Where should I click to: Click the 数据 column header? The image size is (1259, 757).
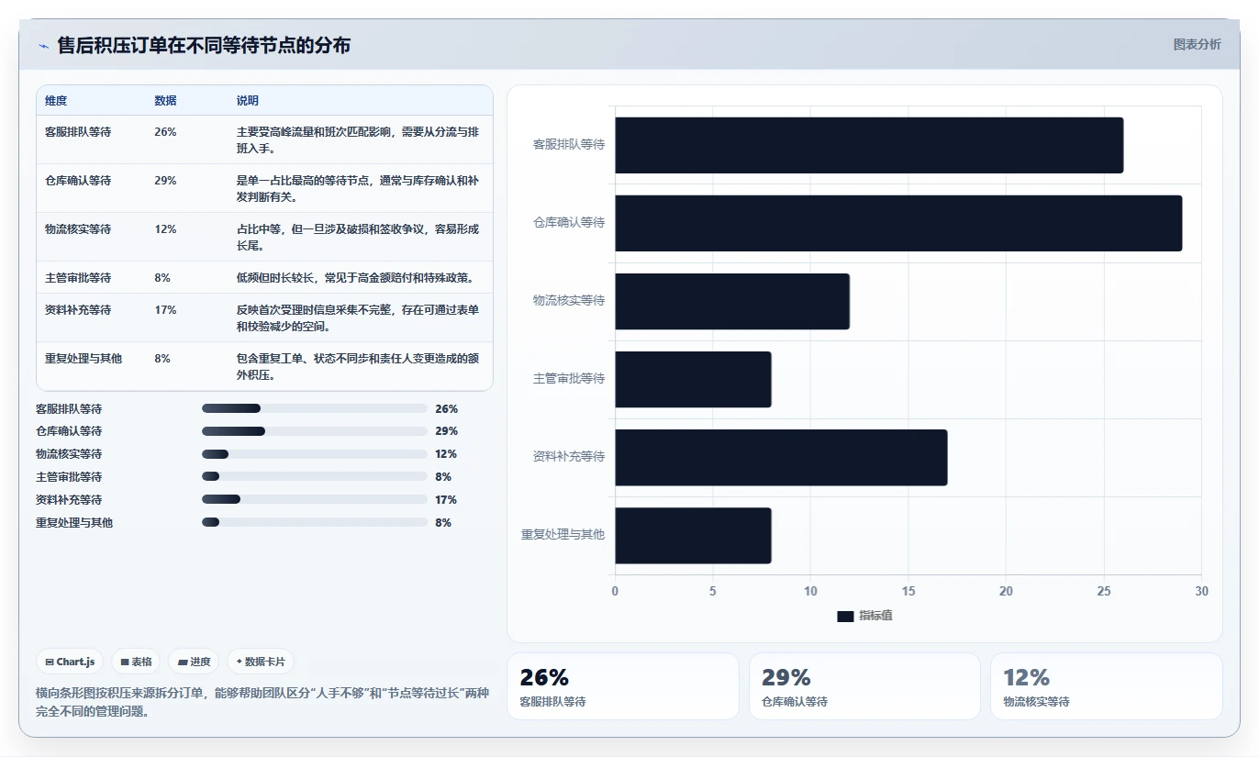(x=165, y=101)
